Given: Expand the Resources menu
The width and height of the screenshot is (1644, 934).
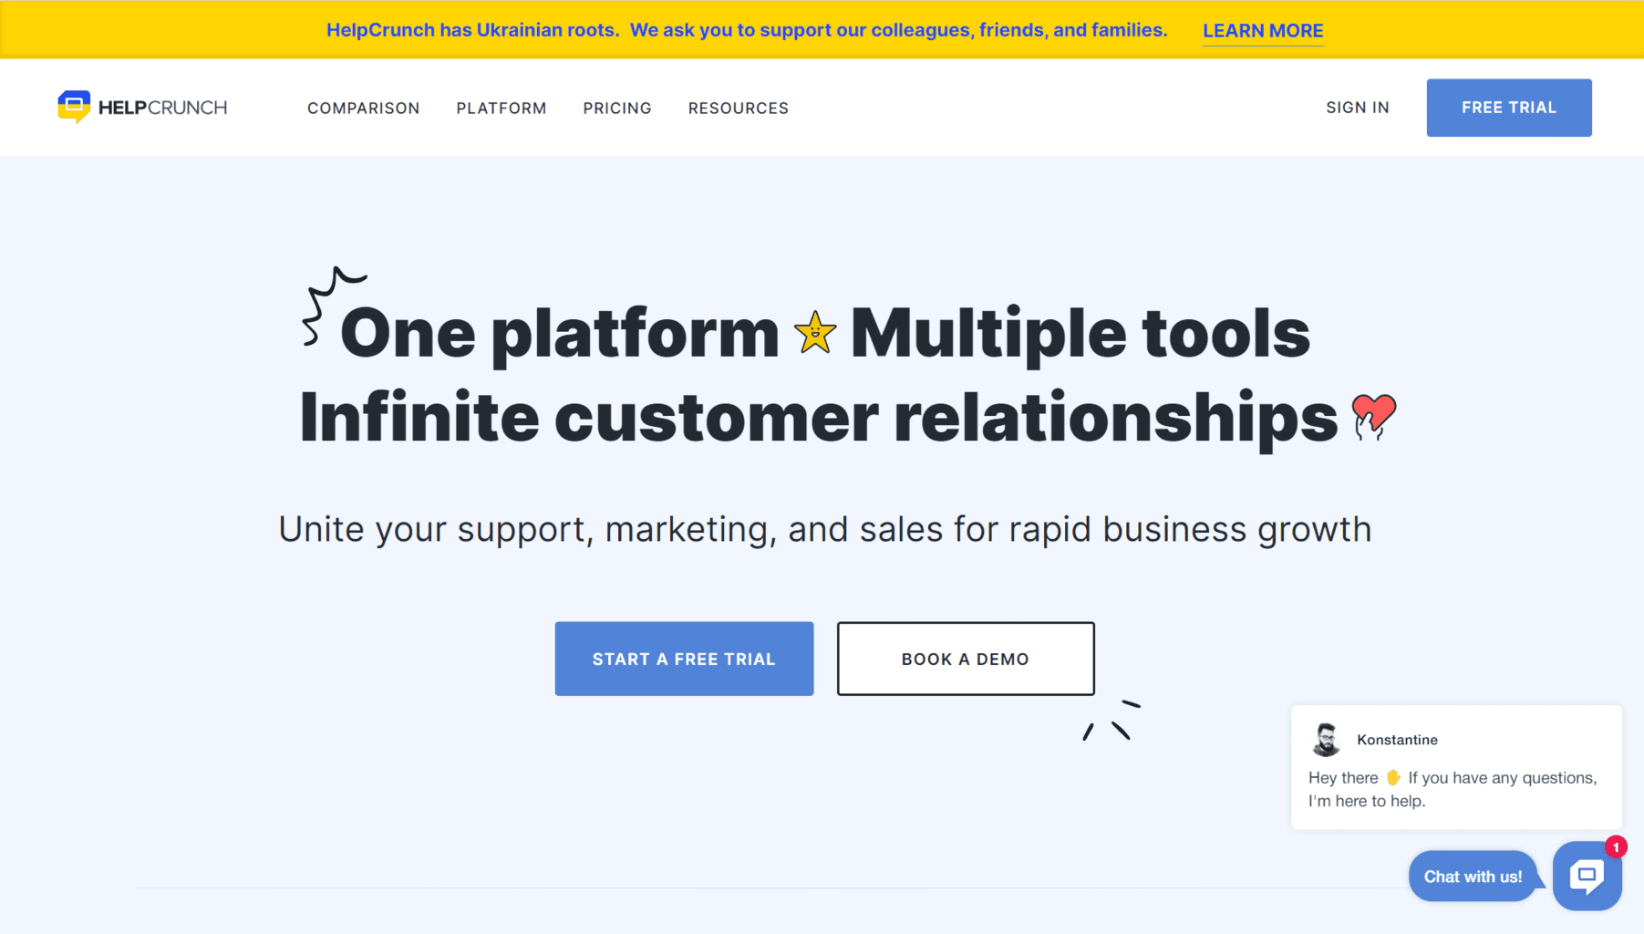Looking at the screenshot, I should [739, 108].
